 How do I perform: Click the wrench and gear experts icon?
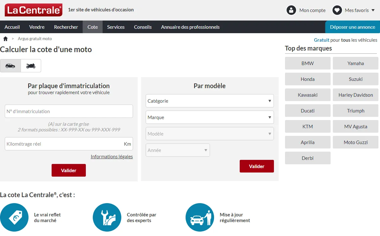click(x=107, y=217)
